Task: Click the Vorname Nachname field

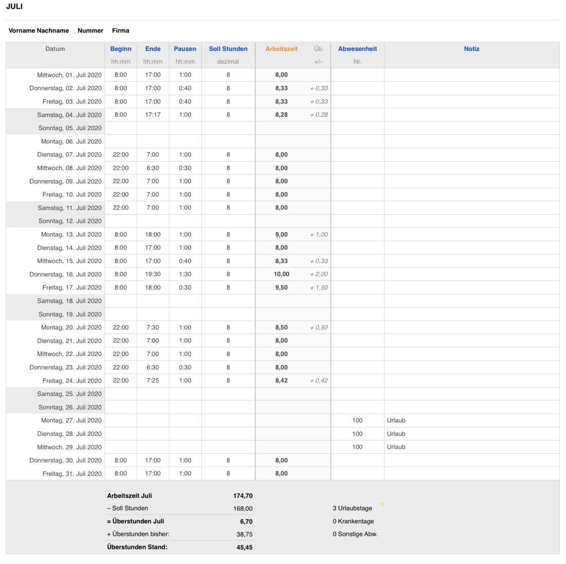Action: pos(39,31)
